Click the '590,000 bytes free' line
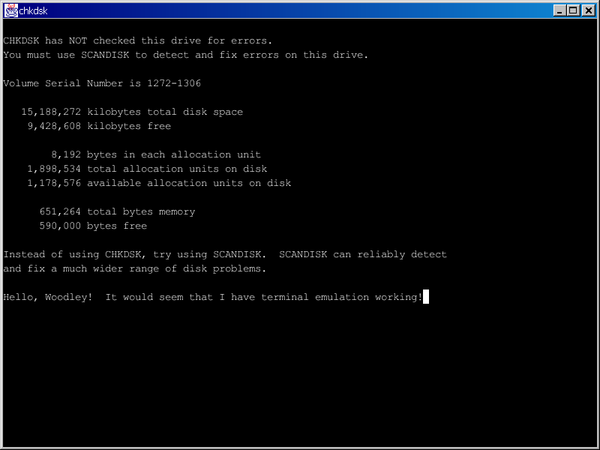600x450 pixels. coord(93,226)
